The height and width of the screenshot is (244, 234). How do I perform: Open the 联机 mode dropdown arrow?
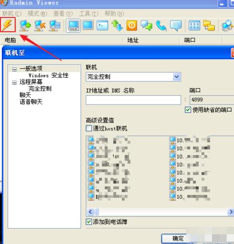pos(176,77)
